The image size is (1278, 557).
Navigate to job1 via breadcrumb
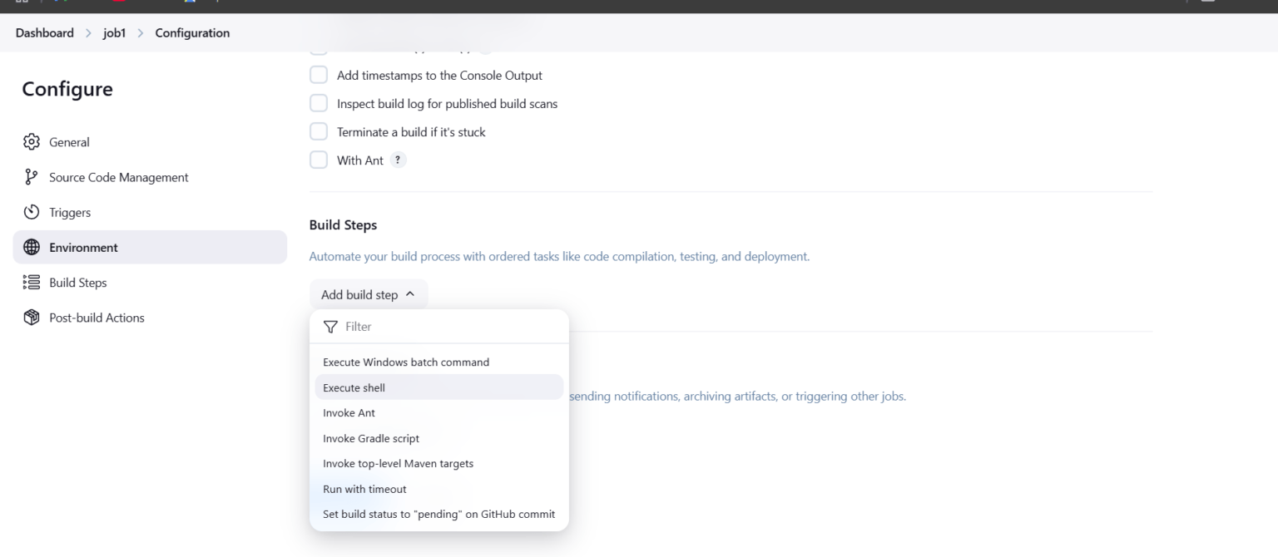(113, 32)
